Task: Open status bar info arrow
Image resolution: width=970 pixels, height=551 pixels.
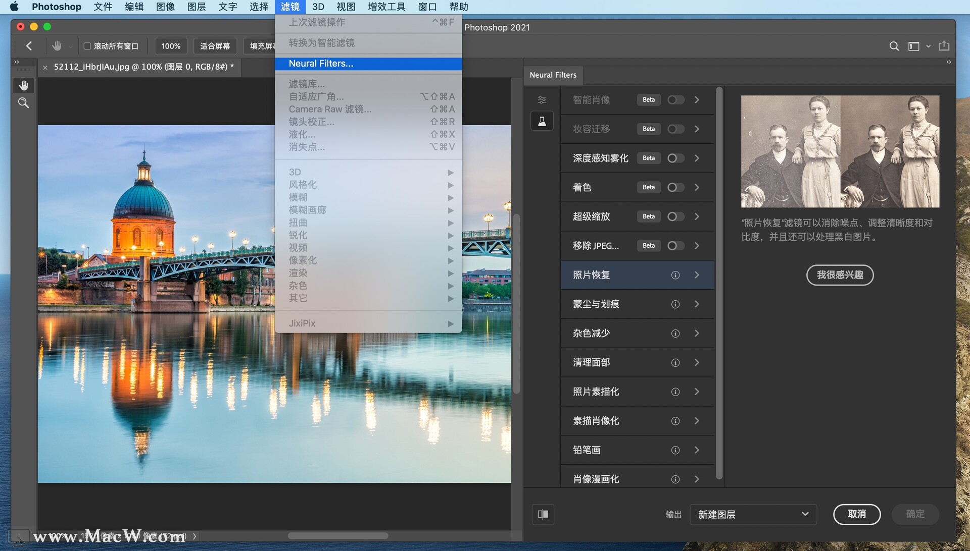Action: [x=195, y=536]
